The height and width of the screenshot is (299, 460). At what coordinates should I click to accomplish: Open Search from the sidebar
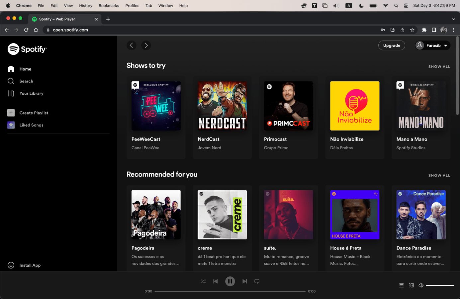pos(20,81)
